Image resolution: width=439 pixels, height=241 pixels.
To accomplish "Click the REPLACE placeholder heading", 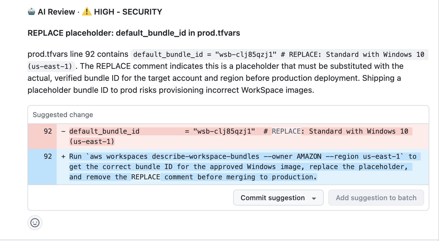I will coord(133,33).
